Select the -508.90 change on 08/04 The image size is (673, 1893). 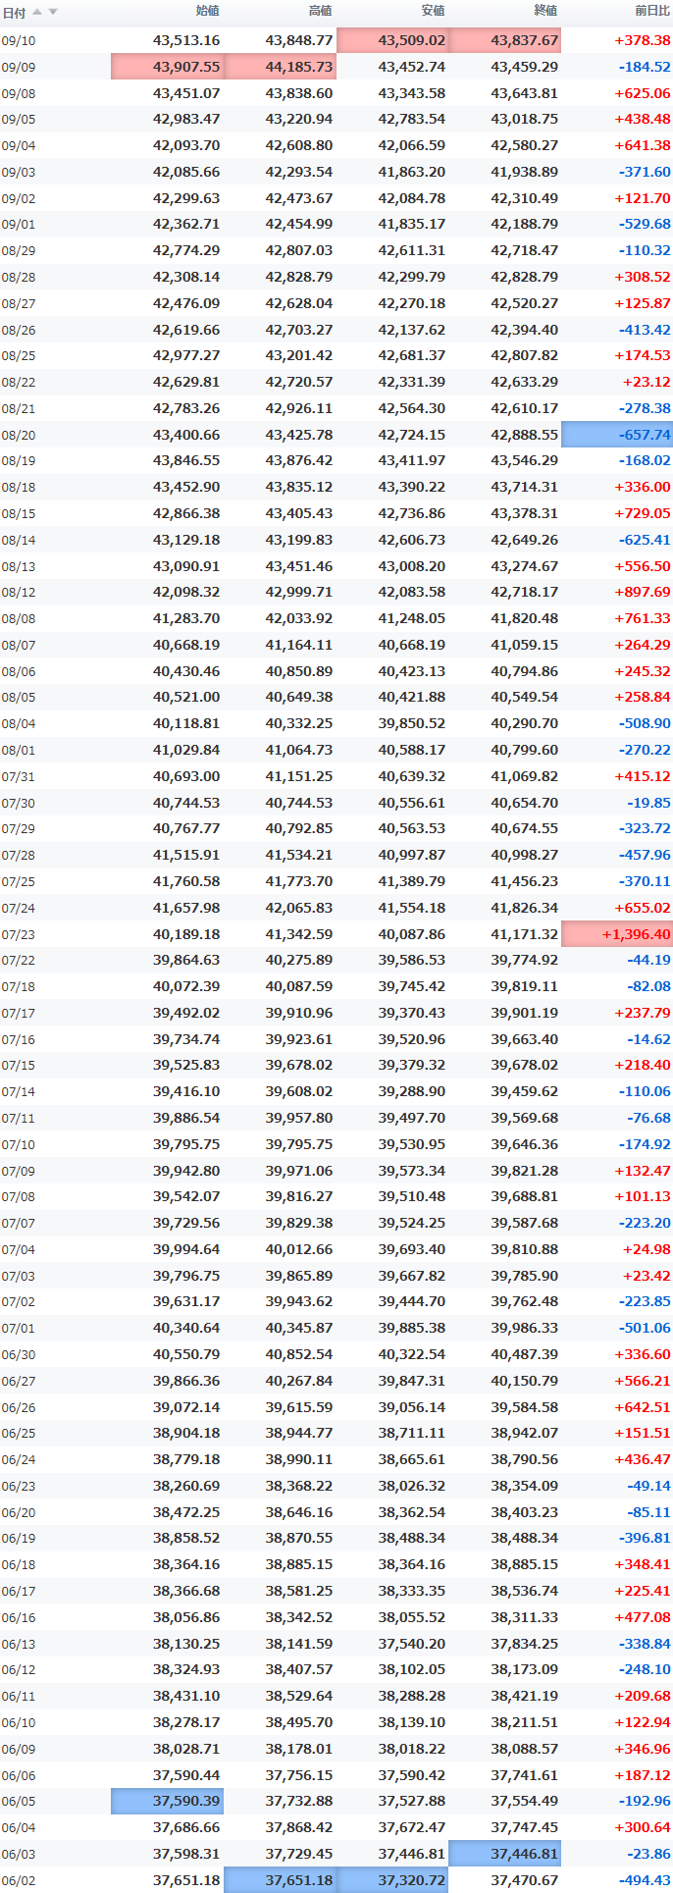[x=645, y=723]
